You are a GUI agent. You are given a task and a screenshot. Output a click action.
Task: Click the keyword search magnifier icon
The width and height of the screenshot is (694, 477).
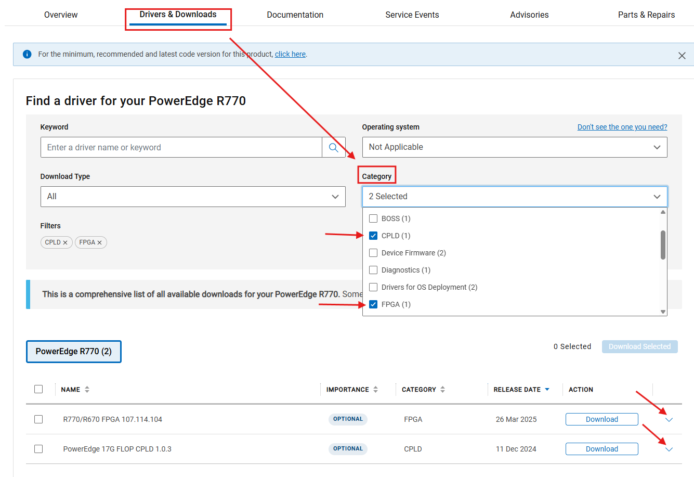(x=333, y=147)
